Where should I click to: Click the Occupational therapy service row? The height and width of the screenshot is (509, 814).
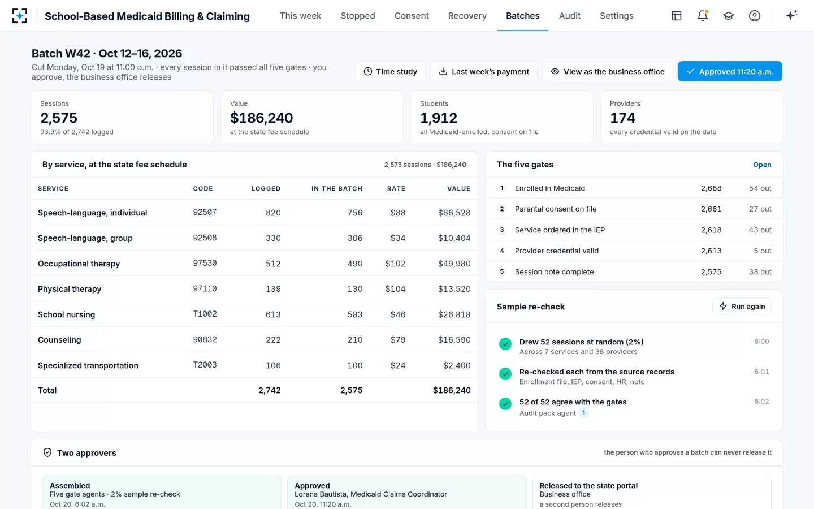coord(254,264)
